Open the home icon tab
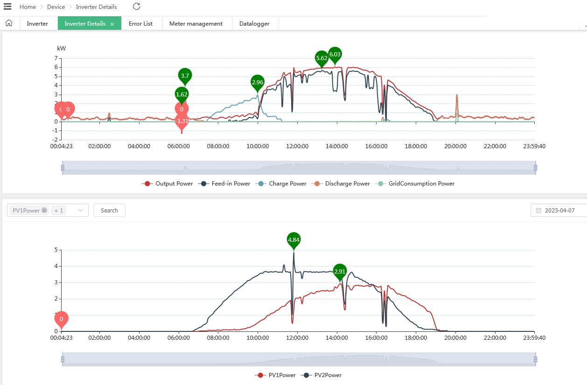Viewport: 587px width, 385px height. [x=9, y=23]
